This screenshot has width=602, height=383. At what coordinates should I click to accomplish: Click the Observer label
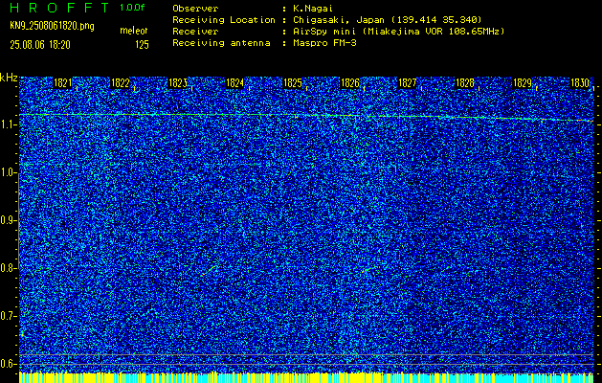point(195,9)
